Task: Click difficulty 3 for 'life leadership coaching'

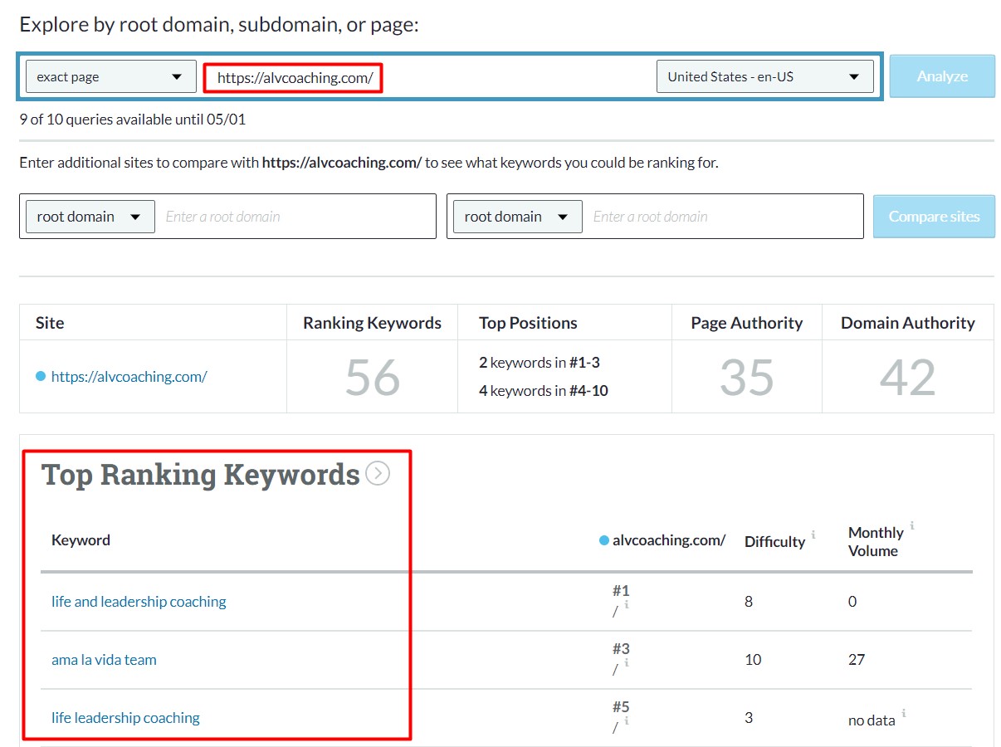Action: 749,718
